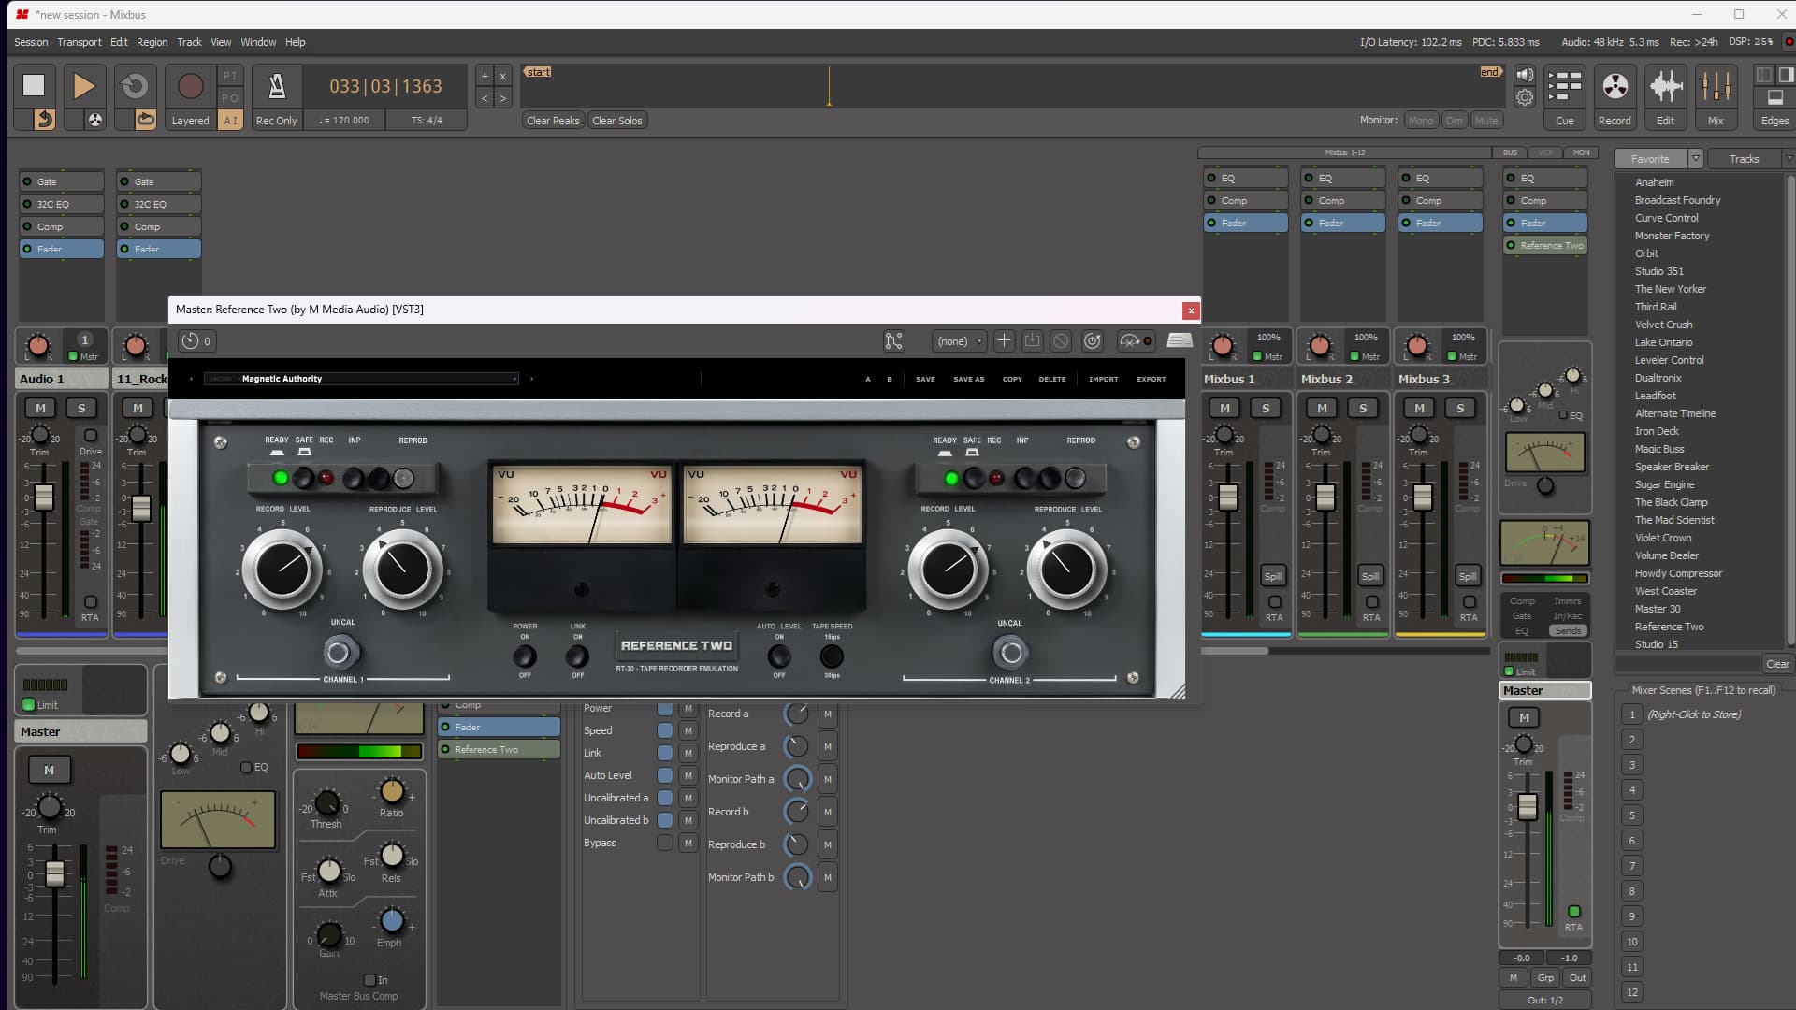
Task: Click Channel 1 UNCAL switch
Action: pos(339,652)
